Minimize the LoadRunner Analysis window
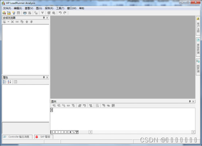 point(182,2)
